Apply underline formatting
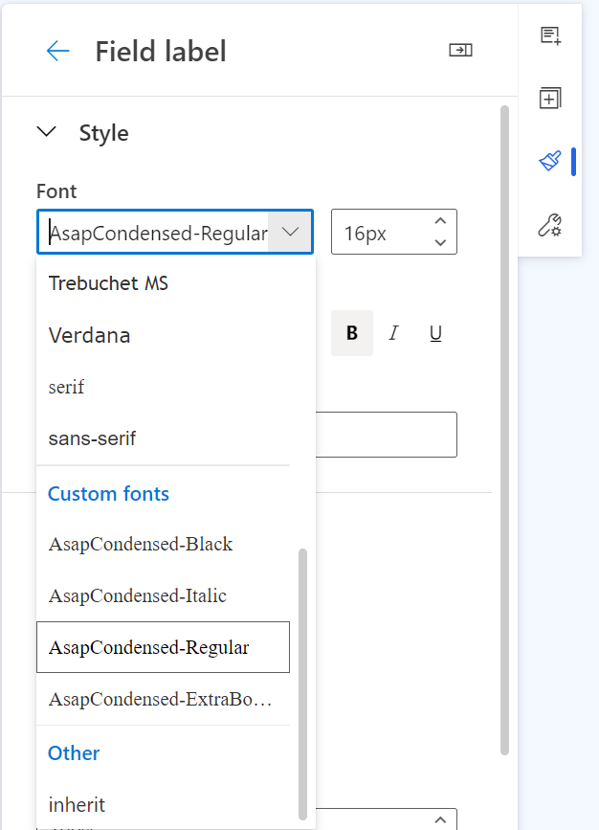 tap(435, 333)
